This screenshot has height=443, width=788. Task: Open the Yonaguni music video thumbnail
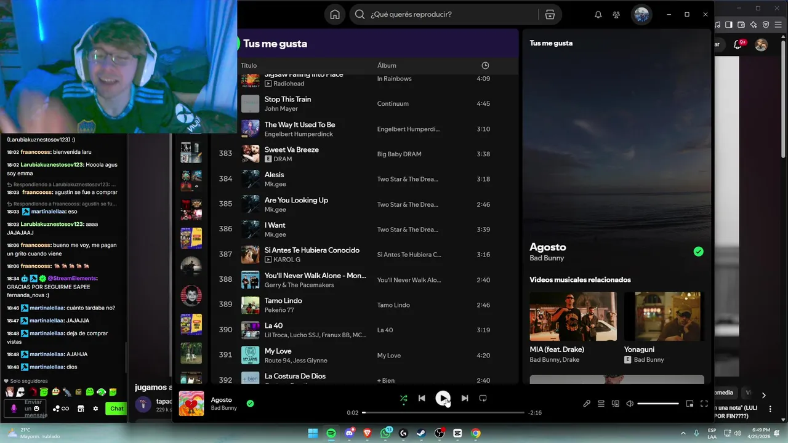click(x=667, y=316)
